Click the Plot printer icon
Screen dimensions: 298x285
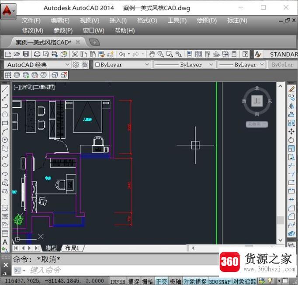[x=37, y=54]
